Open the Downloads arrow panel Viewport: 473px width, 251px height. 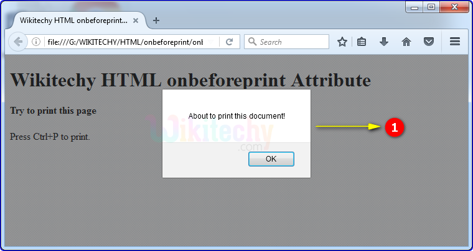(384, 42)
